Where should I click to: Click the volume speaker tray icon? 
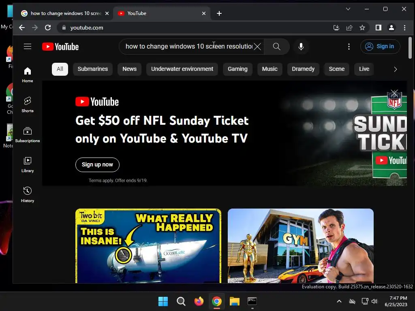click(374, 301)
